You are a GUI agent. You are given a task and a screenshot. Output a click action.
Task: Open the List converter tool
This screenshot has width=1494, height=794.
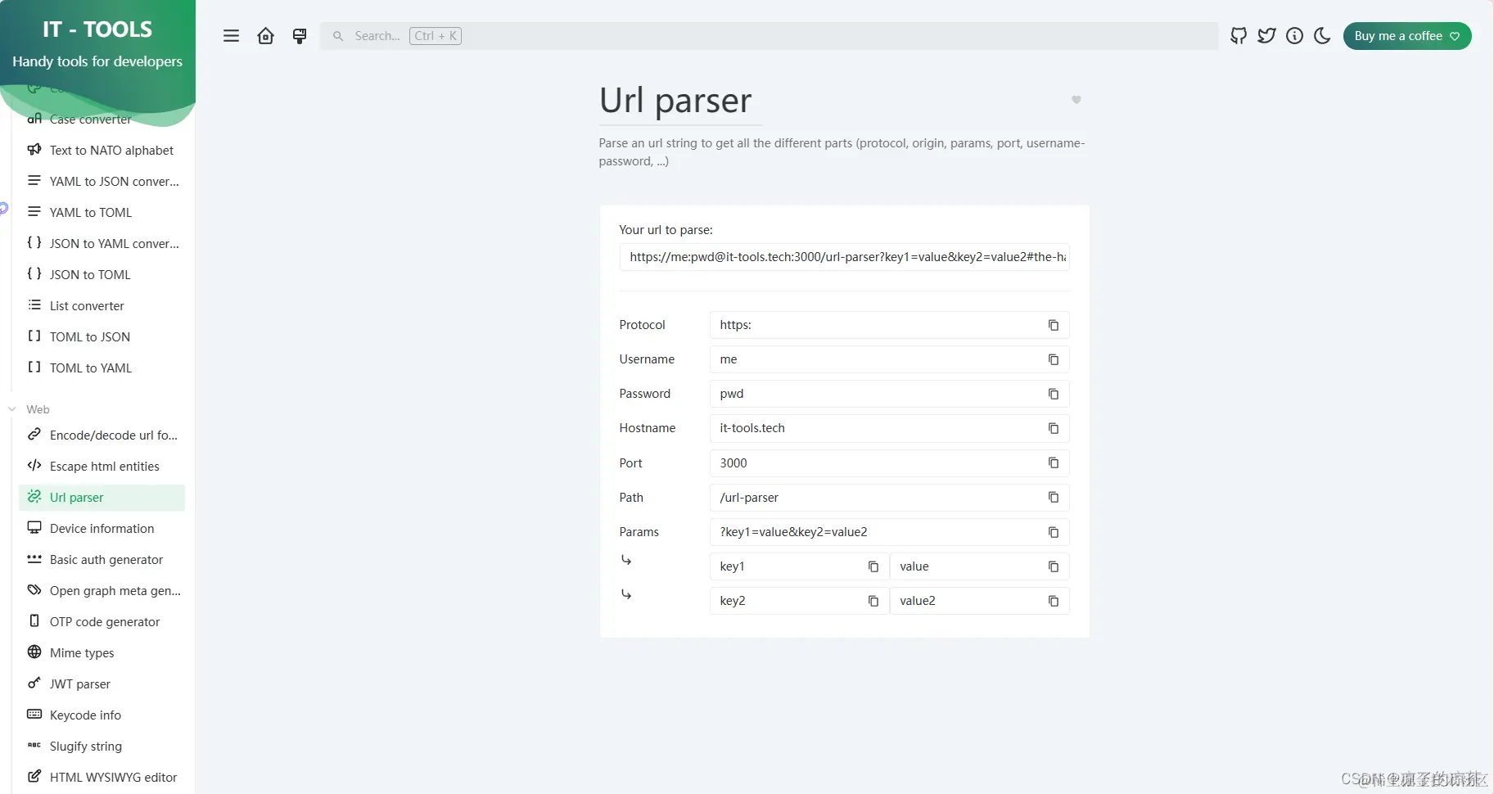tap(102, 306)
